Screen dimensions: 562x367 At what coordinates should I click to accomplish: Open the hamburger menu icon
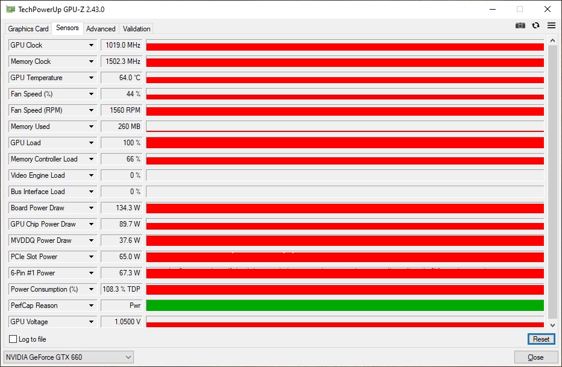tap(551, 25)
